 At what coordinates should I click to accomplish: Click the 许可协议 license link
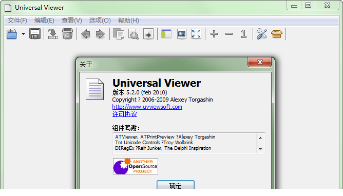coord(124,114)
